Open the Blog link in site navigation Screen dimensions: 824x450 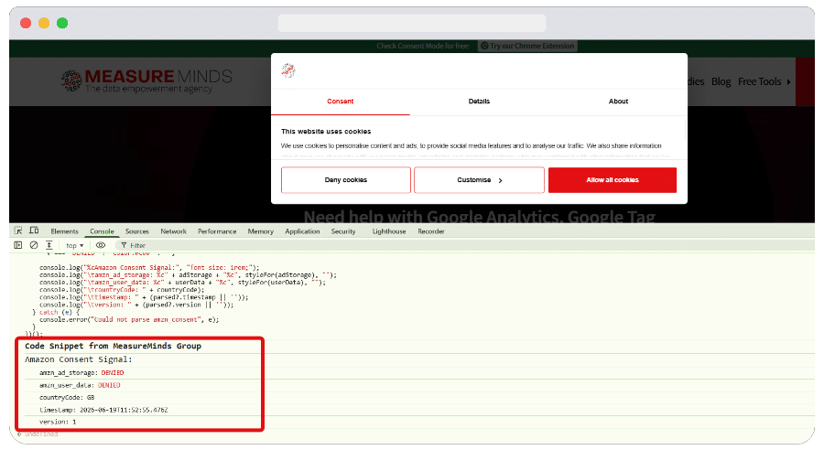[721, 82]
